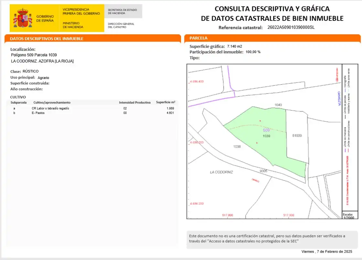
Task: Click the surface value 4.601
Action: [170, 113]
